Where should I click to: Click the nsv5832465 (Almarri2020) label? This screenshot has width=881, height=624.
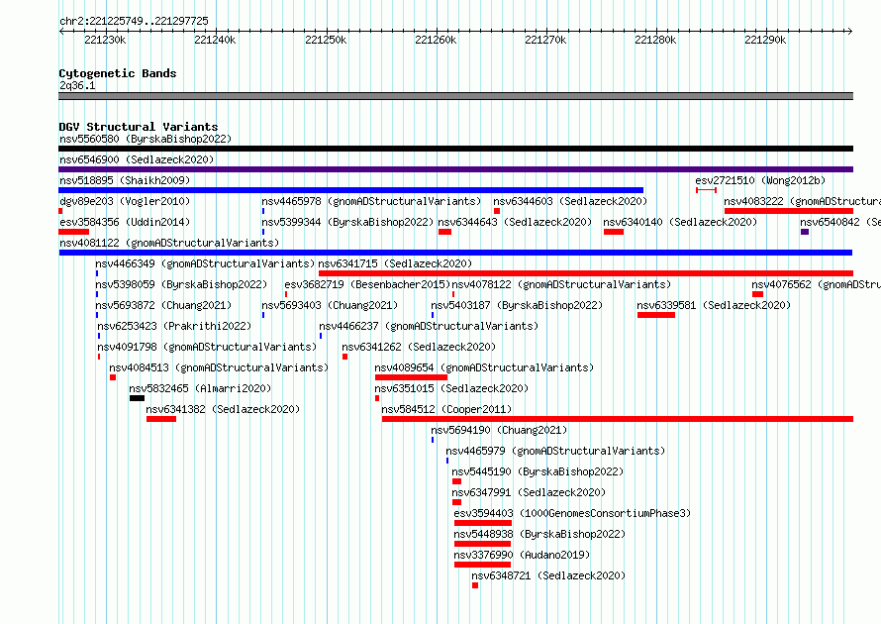point(200,388)
